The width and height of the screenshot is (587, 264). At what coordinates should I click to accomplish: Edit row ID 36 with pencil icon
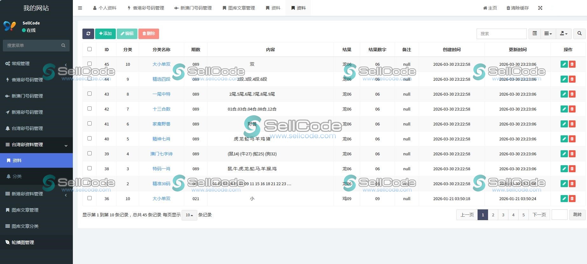[564, 199]
